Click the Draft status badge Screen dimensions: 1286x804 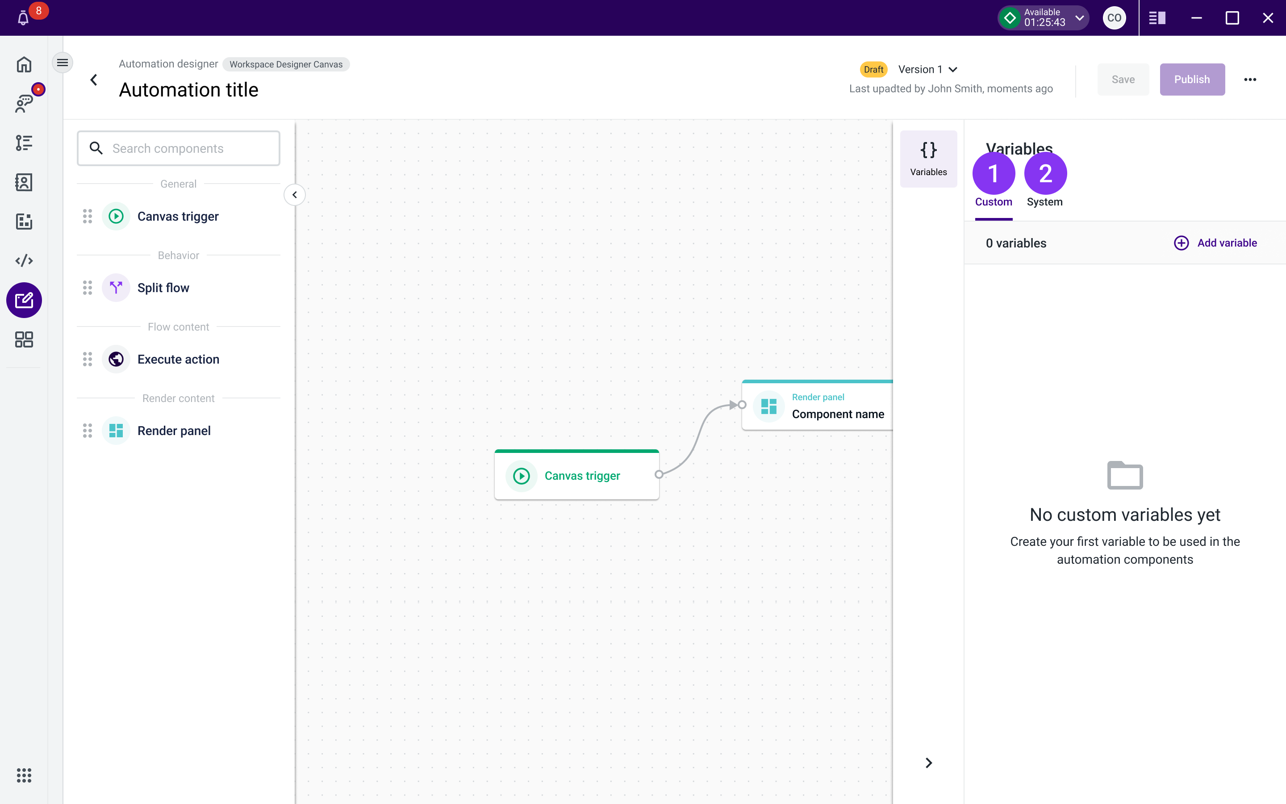(x=873, y=70)
